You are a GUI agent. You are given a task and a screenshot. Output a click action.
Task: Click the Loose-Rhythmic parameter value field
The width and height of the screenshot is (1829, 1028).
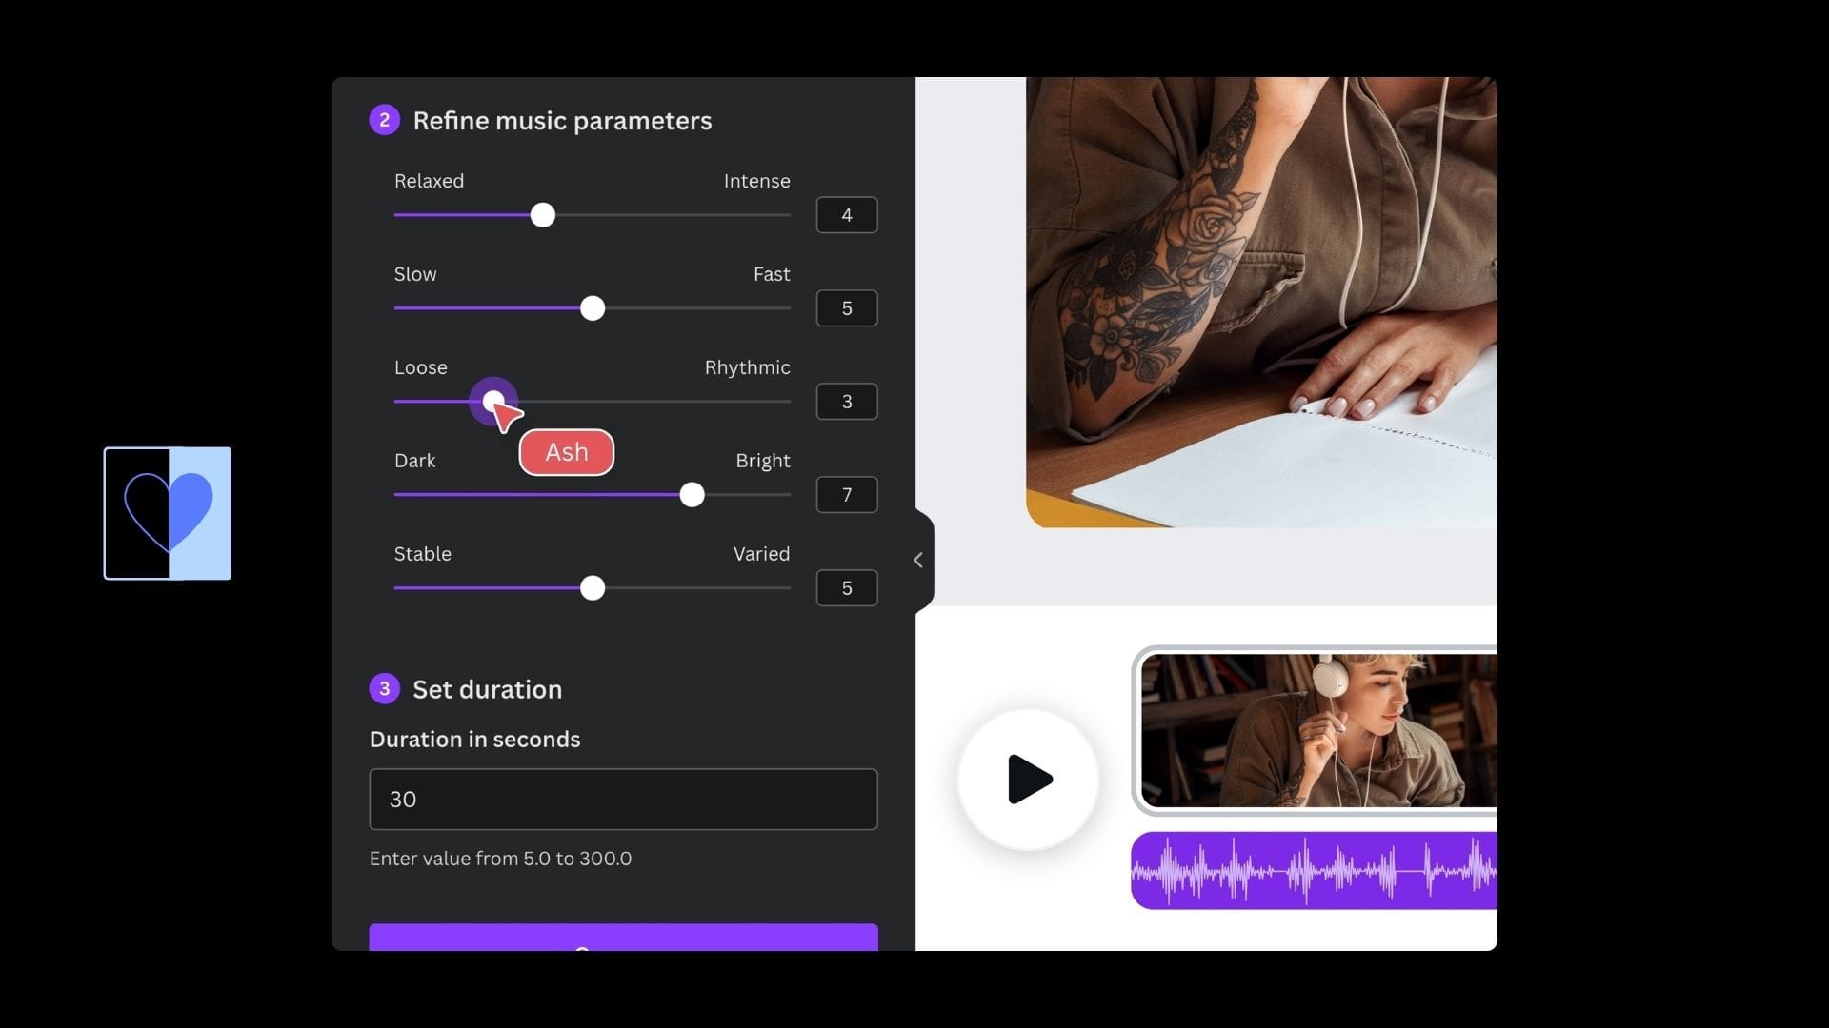coord(847,401)
